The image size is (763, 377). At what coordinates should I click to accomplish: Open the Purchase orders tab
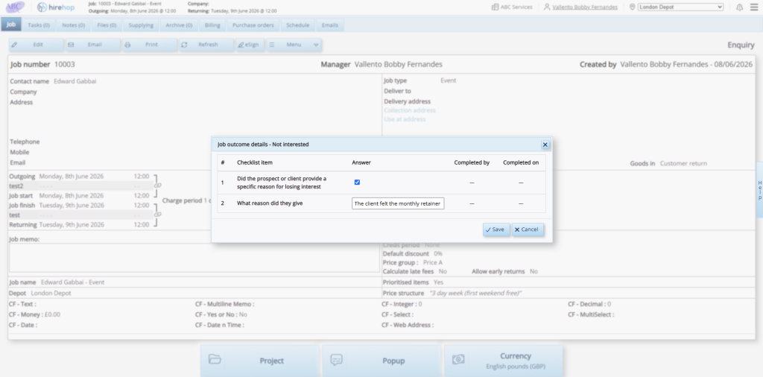253,25
